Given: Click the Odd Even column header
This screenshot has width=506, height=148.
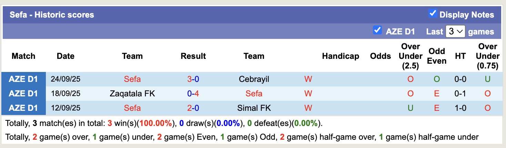Looking at the screenshot, I should point(437,56).
